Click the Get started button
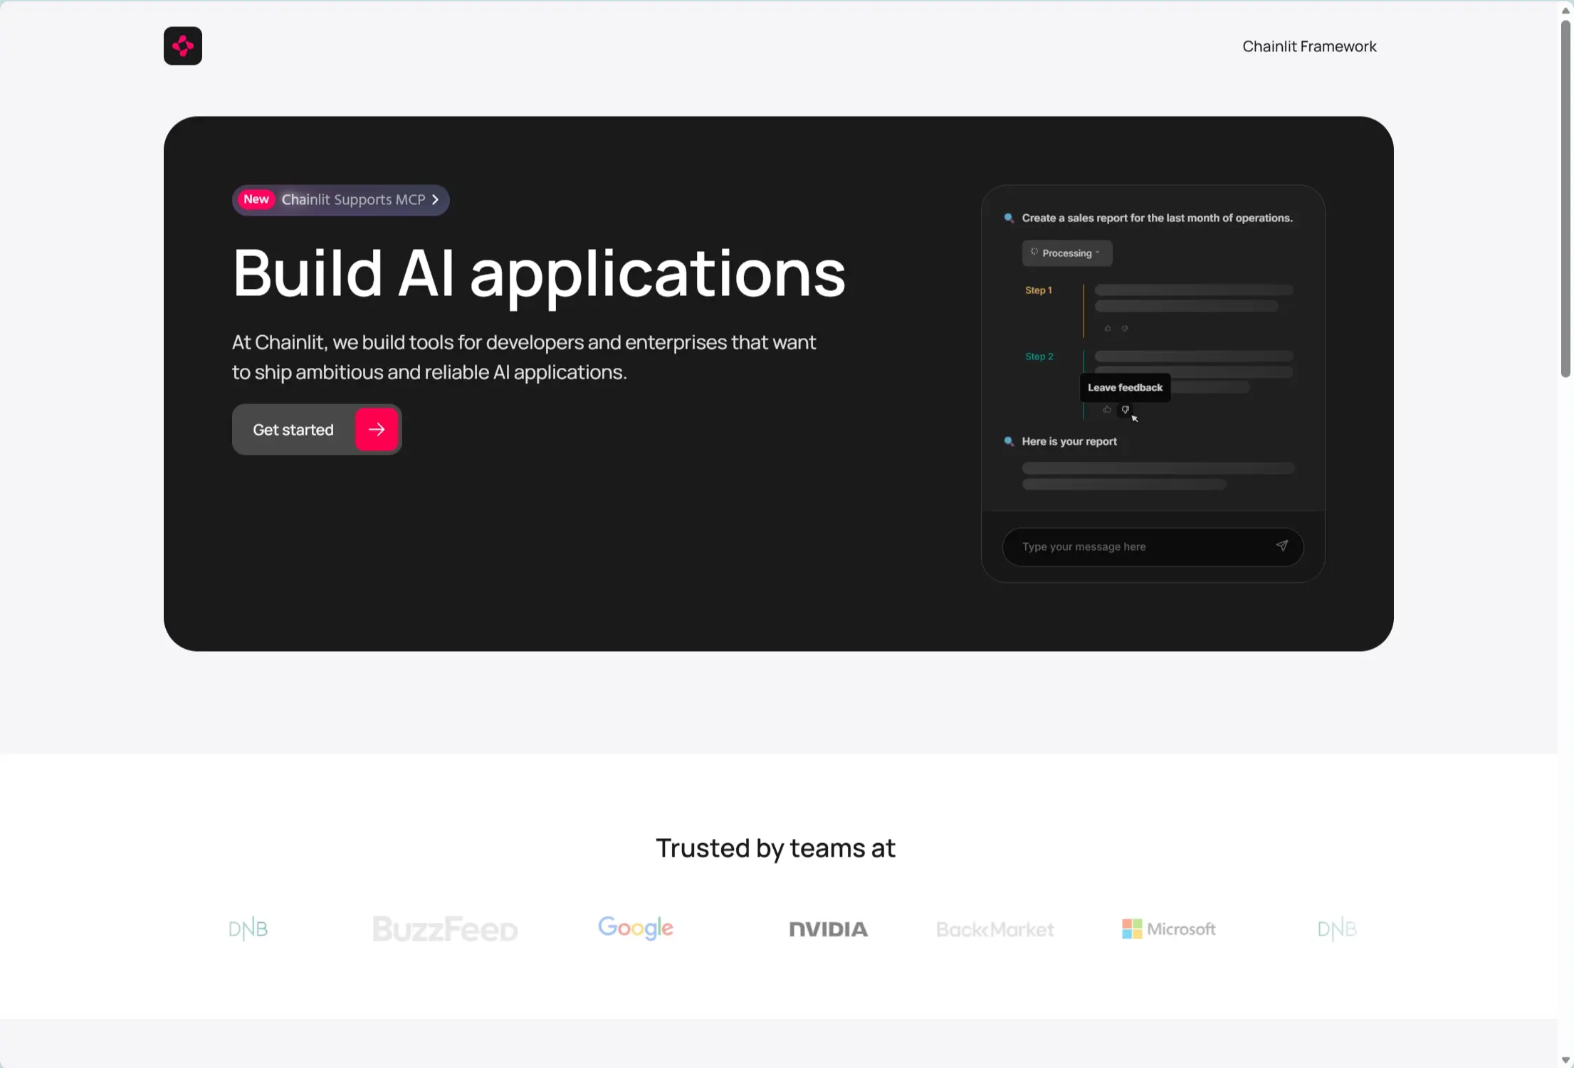Image resolution: width=1574 pixels, height=1068 pixels. (293, 430)
